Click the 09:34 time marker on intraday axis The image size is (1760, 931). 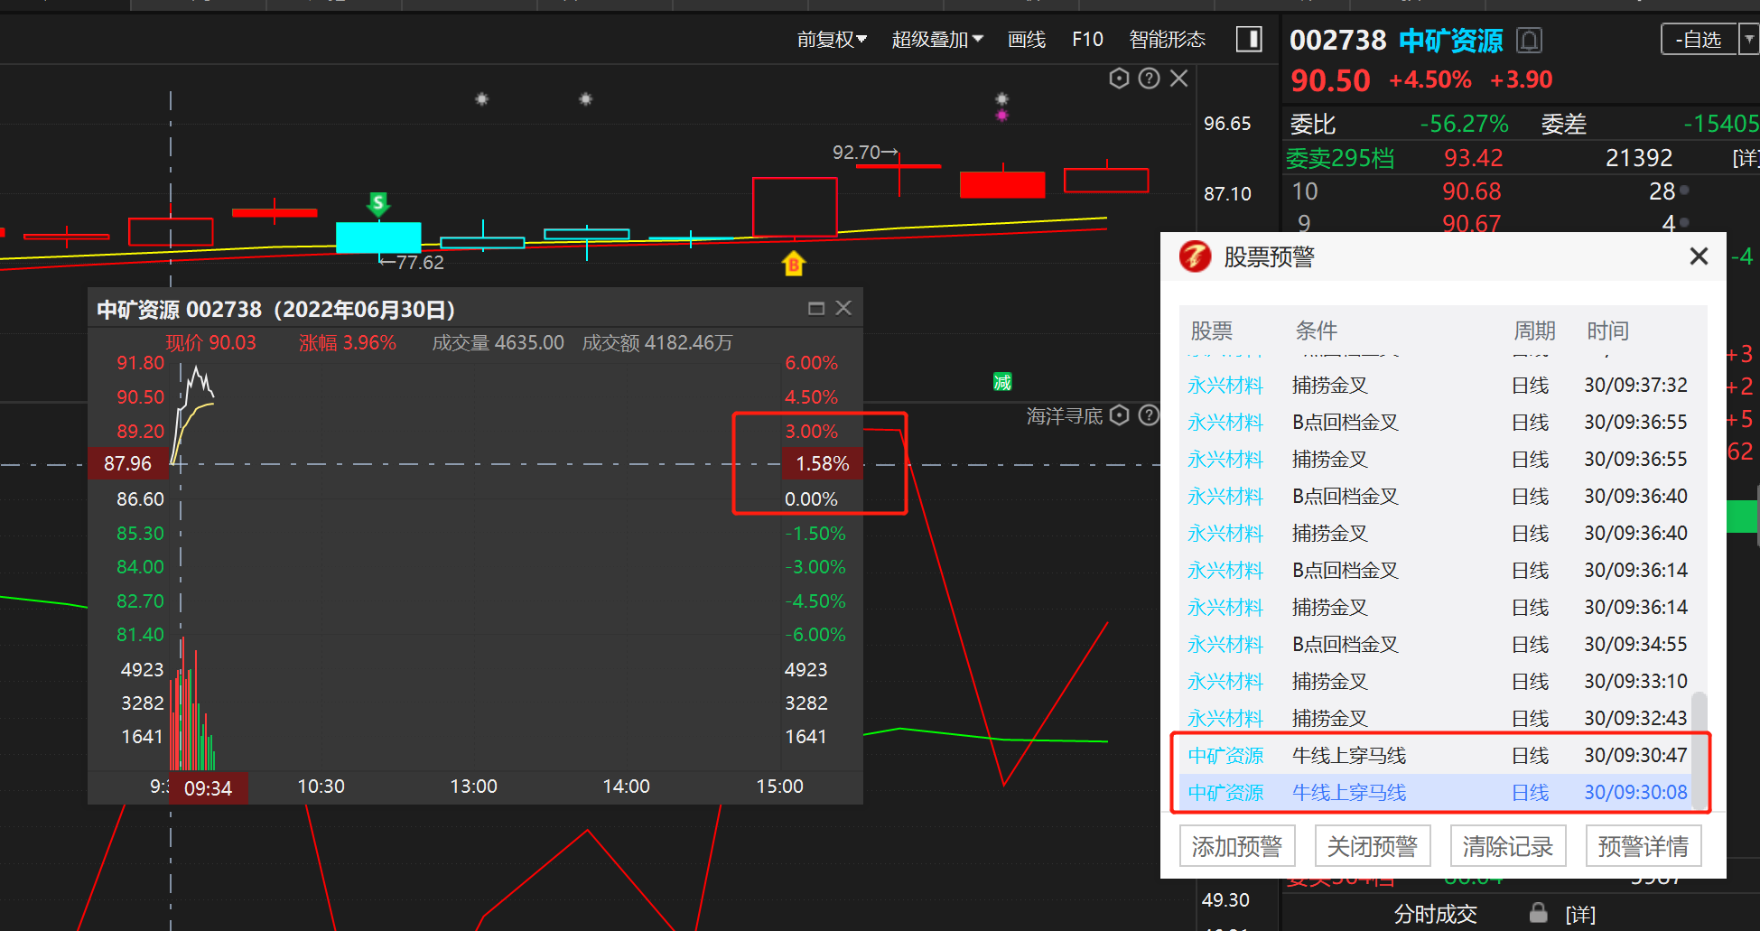pyautogui.click(x=209, y=788)
